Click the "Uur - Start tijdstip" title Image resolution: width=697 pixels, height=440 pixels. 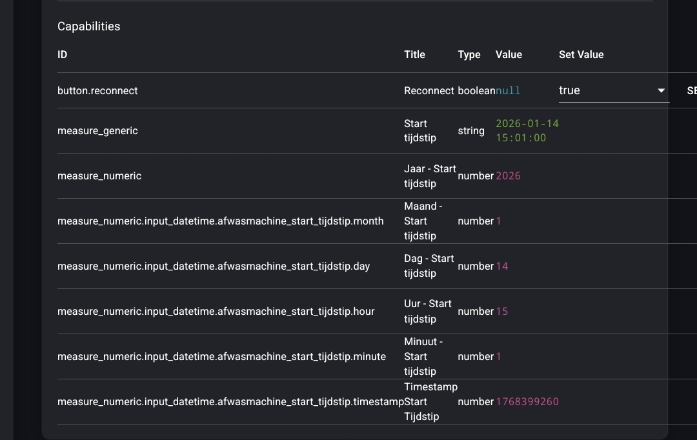(x=427, y=311)
